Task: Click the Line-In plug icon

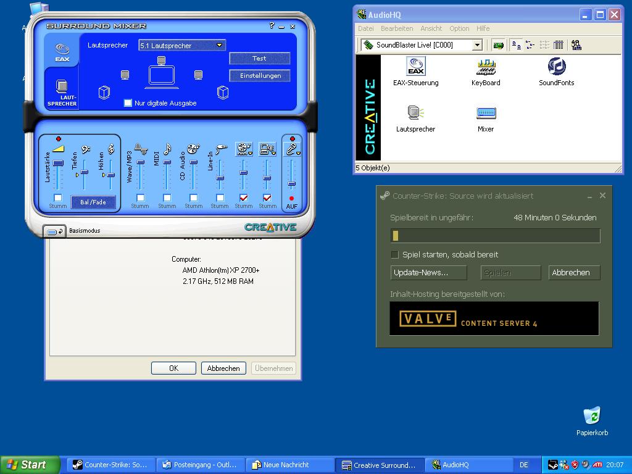Action: point(220,149)
